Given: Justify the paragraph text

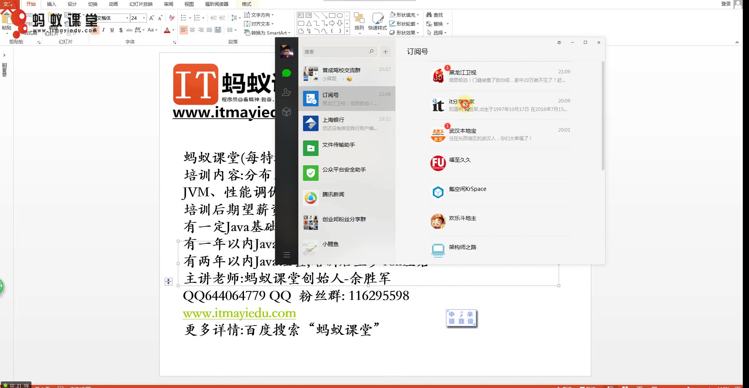Looking at the screenshot, I should click(209, 30).
